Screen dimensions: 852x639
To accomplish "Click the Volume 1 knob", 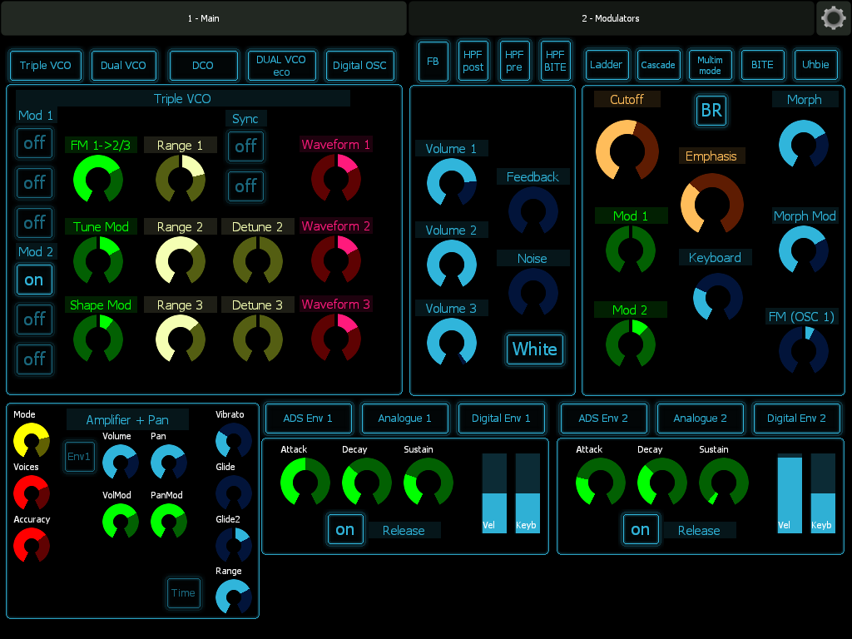I will tap(452, 183).
